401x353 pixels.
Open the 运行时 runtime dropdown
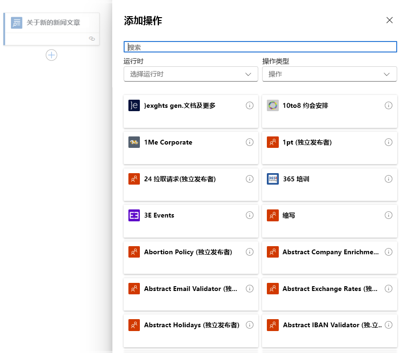click(x=191, y=74)
